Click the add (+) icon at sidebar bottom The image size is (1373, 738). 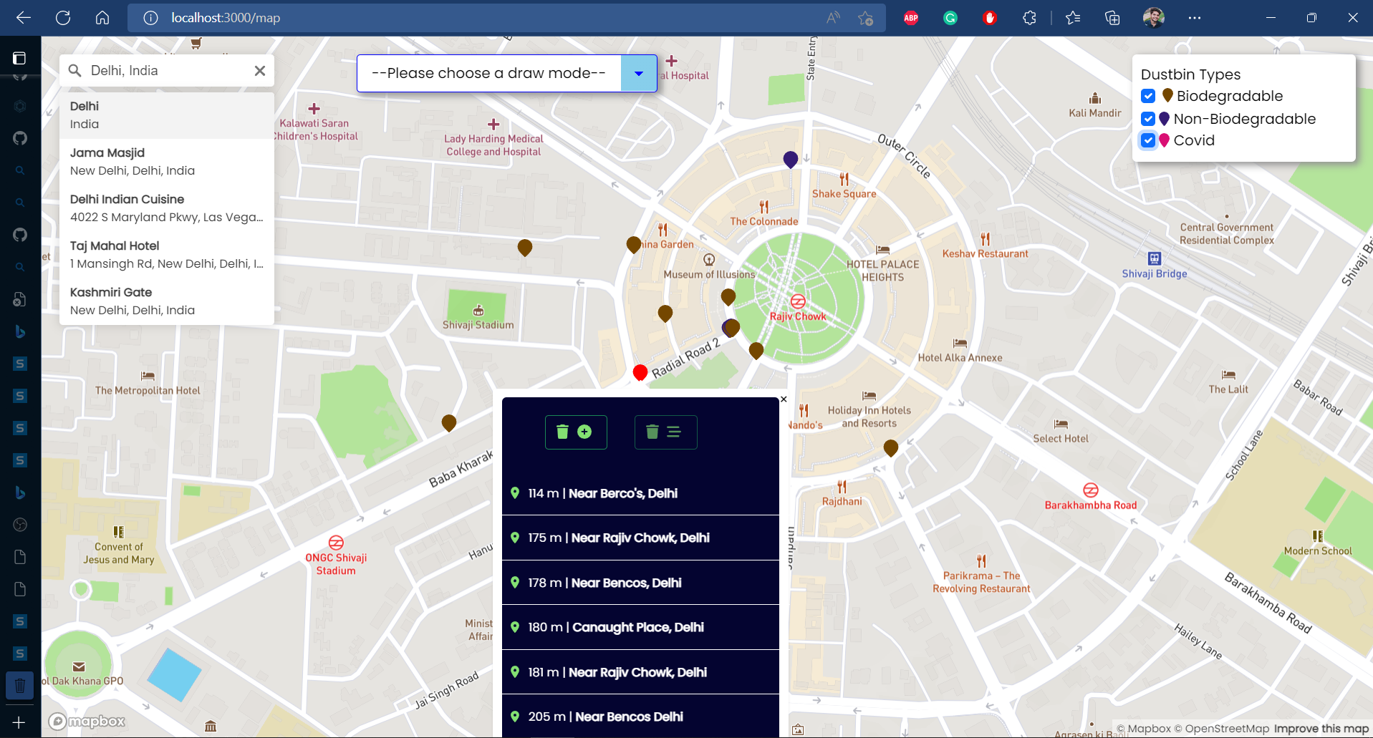click(x=19, y=722)
